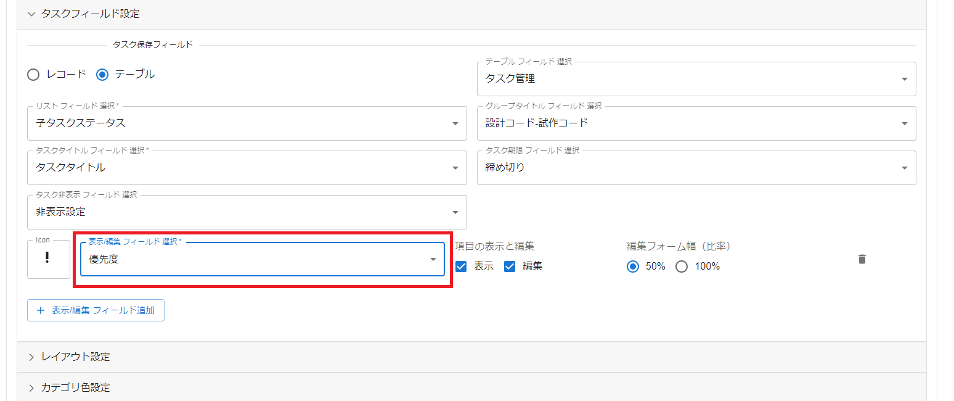Uncheck the 編集 checkbox

point(509,266)
